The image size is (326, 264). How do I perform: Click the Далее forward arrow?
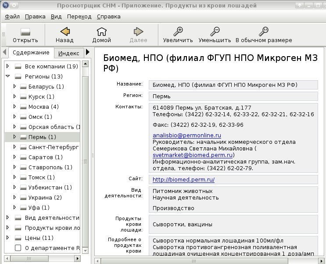click(x=139, y=32)
